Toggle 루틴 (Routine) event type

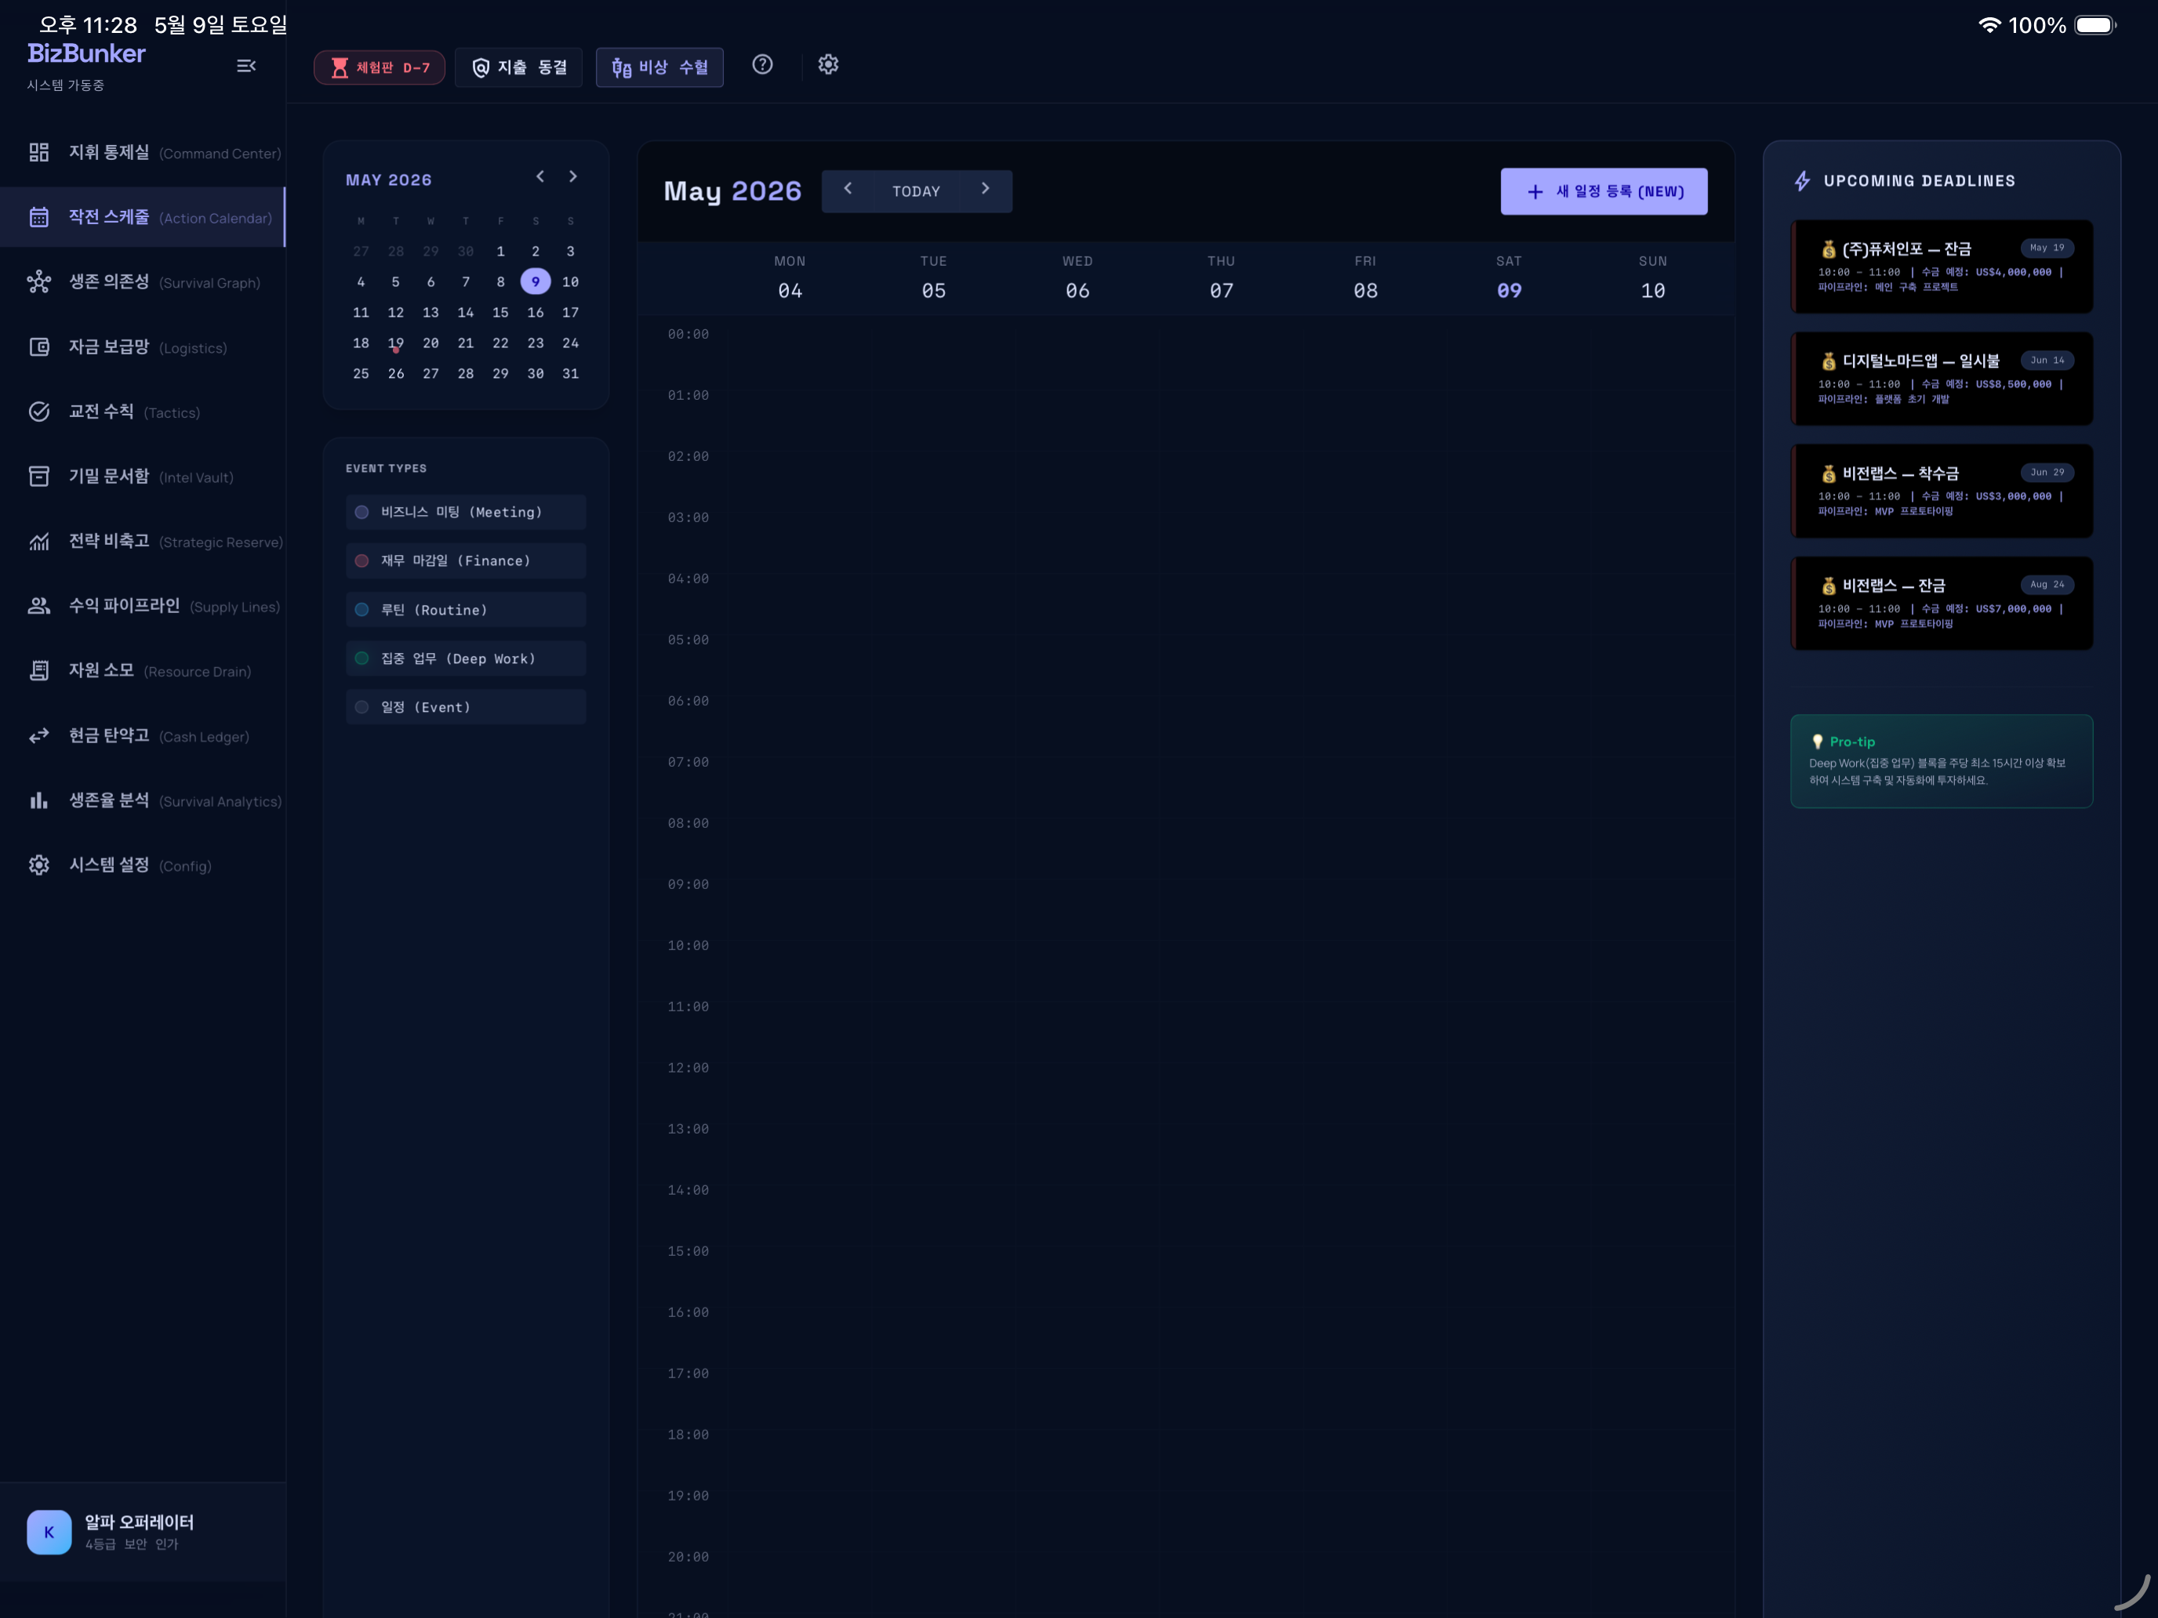coord(465,610)
